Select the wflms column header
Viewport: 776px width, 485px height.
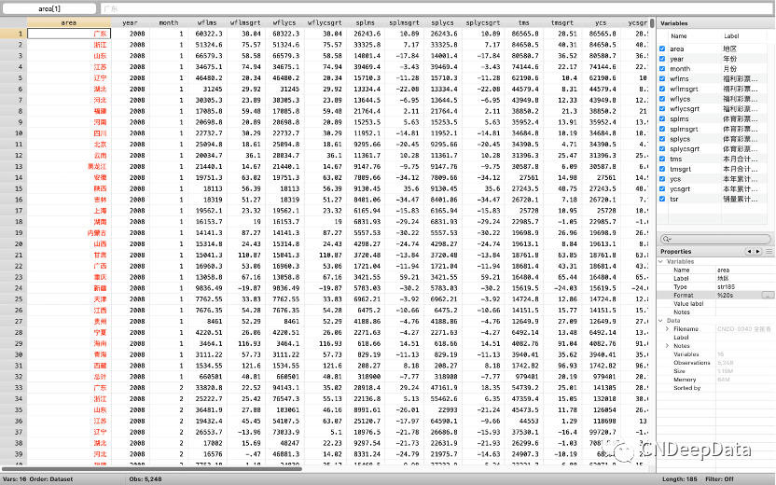point(207,22)
